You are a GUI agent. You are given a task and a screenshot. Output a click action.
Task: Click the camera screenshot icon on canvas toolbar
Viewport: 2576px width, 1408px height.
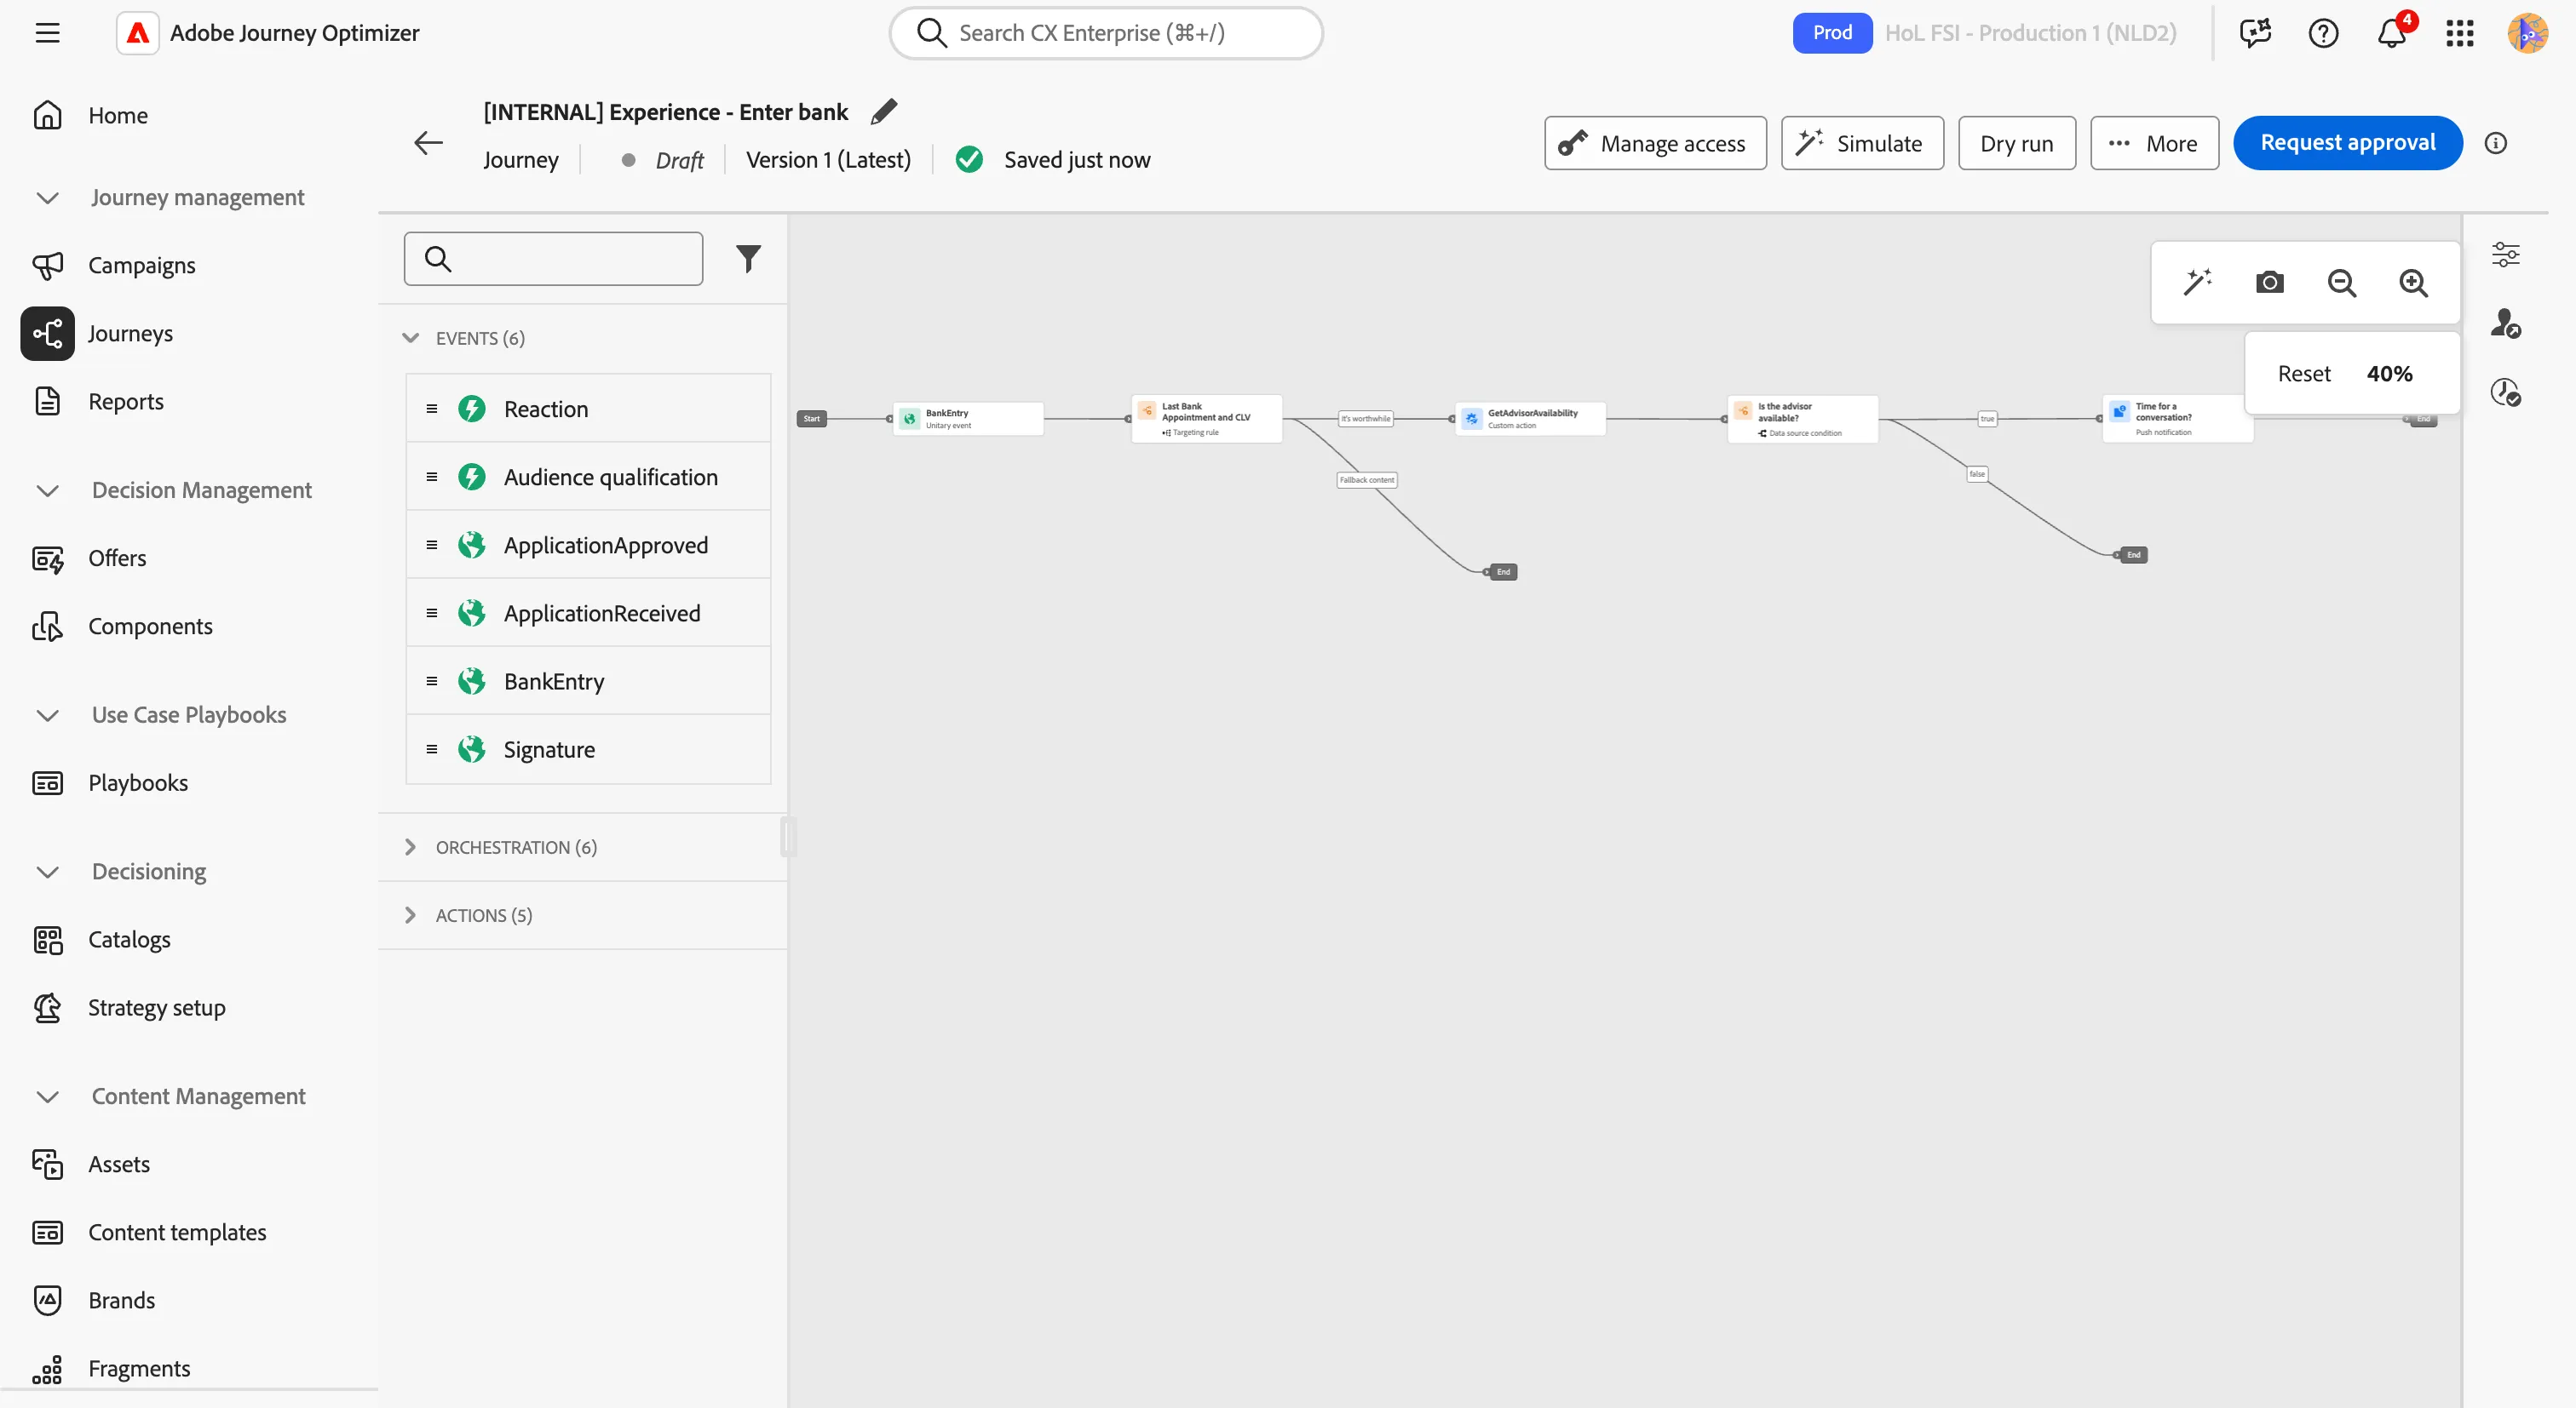click(2269, 283)
